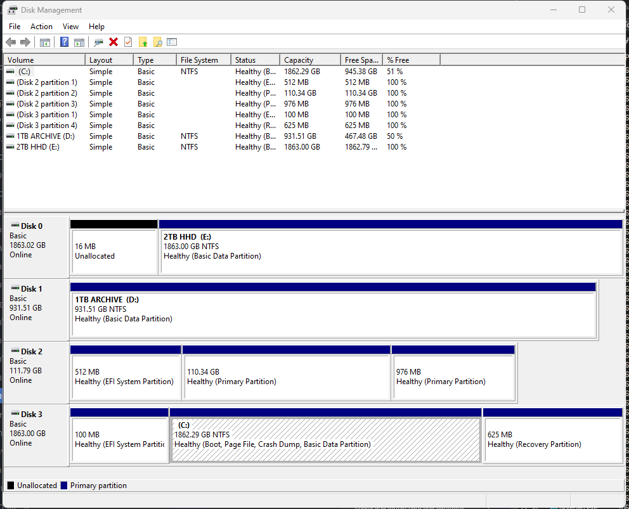Viewport: 629px width, 509px height.
Task: Click the checklist settings icon in toolbar
Action: [x=172, y=42]
